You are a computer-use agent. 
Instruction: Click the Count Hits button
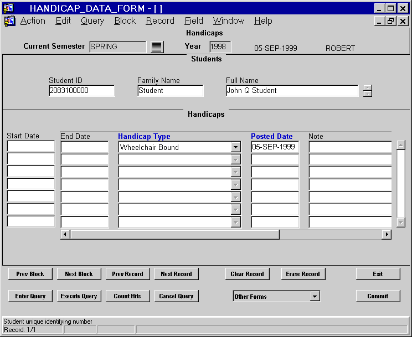click(x=128, y=296)
